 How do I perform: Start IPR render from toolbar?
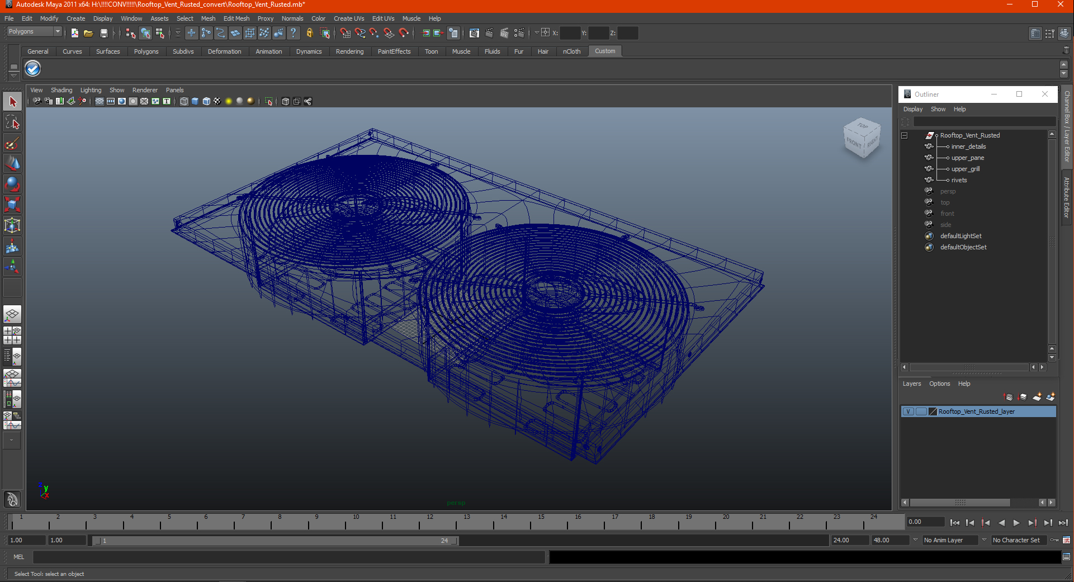tap(504, 33)
